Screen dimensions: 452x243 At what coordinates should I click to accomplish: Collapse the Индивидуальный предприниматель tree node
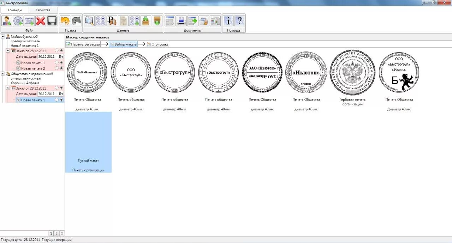click(x=3, y=36)
